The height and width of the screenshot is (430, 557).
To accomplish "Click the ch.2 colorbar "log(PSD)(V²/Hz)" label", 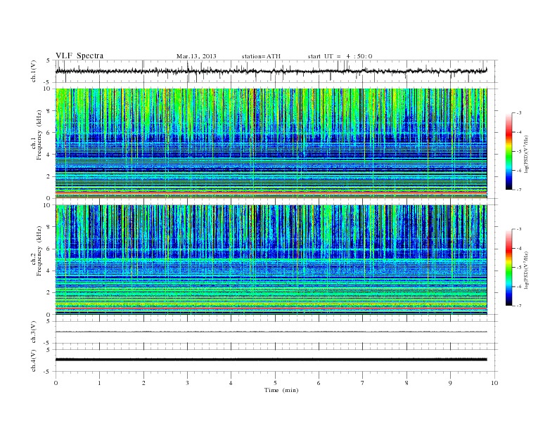I will pos(527,270).
